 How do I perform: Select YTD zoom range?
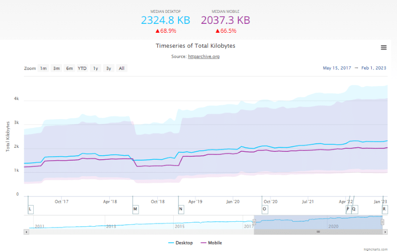(82, 68)
